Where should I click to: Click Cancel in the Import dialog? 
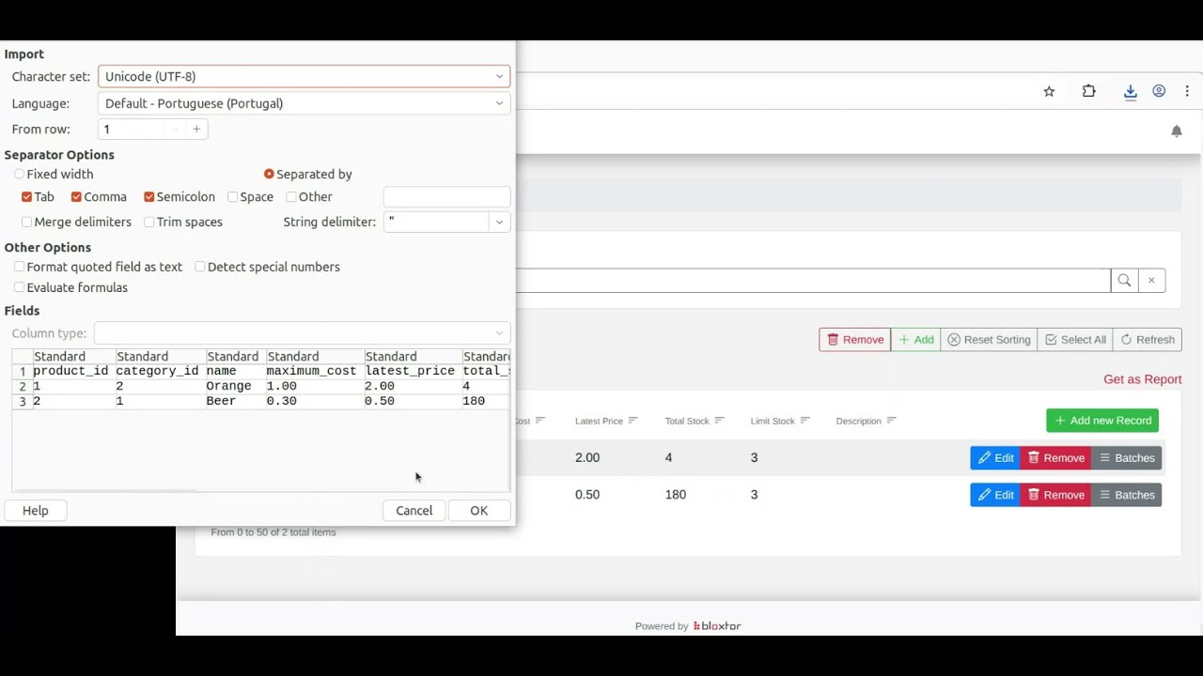coord(414,511)
